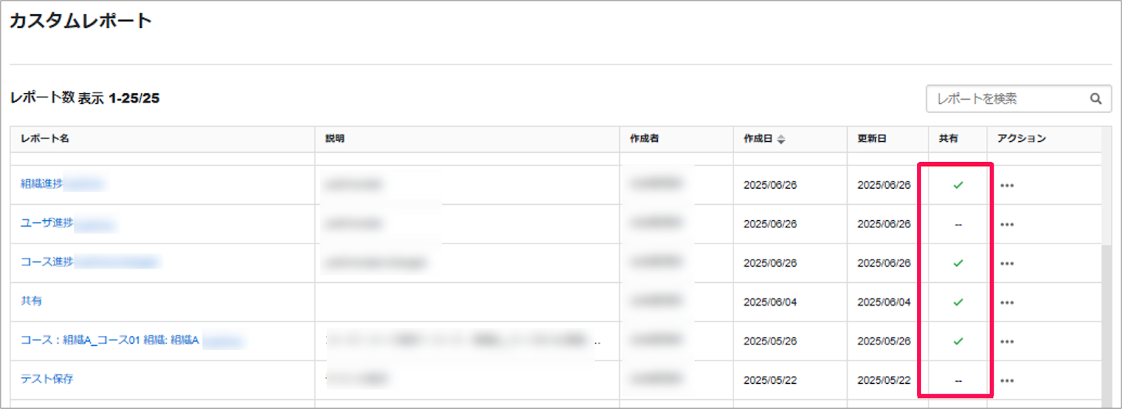Open actions menu for ユーザ進捗 report
This screenshot has width=1122, height=409.
[1007, 224]
